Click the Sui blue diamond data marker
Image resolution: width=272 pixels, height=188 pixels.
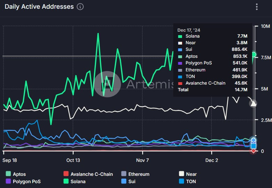coord(254,140)
